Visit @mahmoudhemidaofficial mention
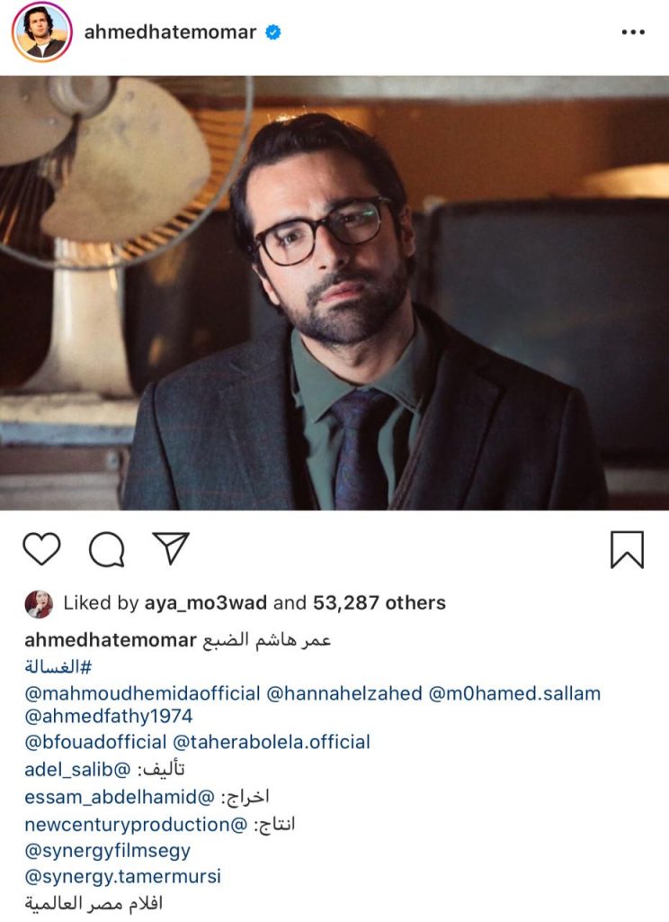 [x=142, y=693]
